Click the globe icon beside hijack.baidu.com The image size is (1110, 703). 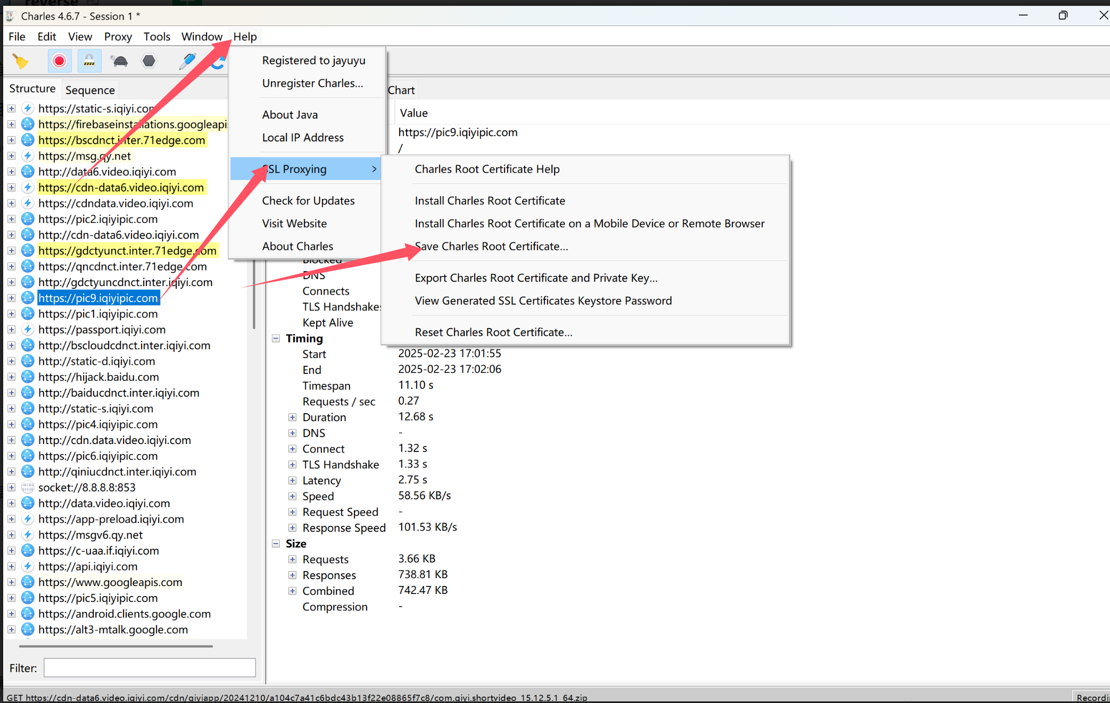click(28, 377)
